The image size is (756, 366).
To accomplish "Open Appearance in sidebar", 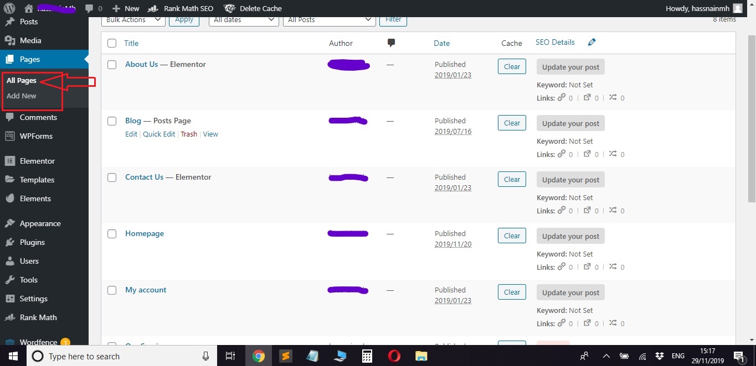I will pos(40,223).
